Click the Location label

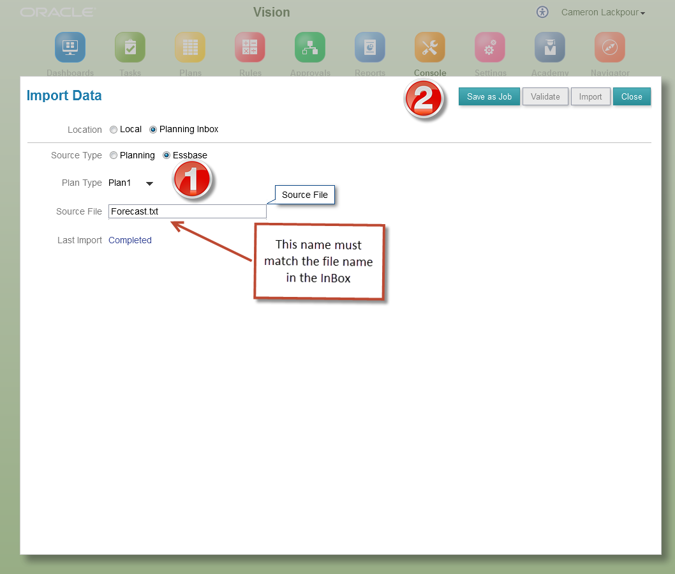click(x=84, y=130)
